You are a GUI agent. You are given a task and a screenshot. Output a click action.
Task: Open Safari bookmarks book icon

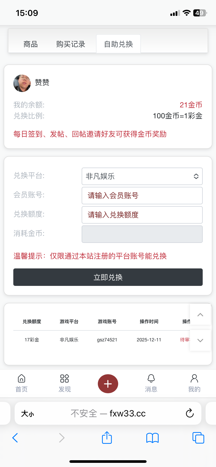pyautogui.click(x=152, y=438)
